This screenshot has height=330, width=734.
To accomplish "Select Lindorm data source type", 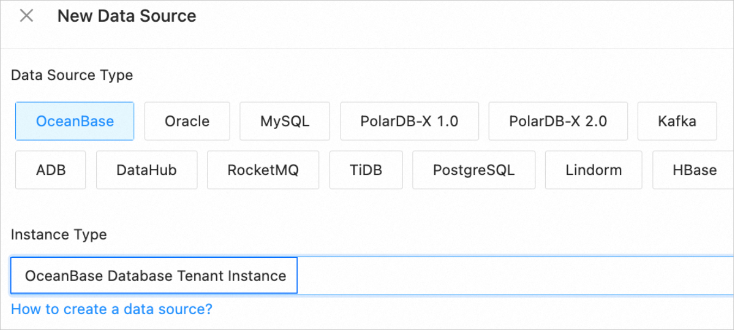I will [593, 170].
